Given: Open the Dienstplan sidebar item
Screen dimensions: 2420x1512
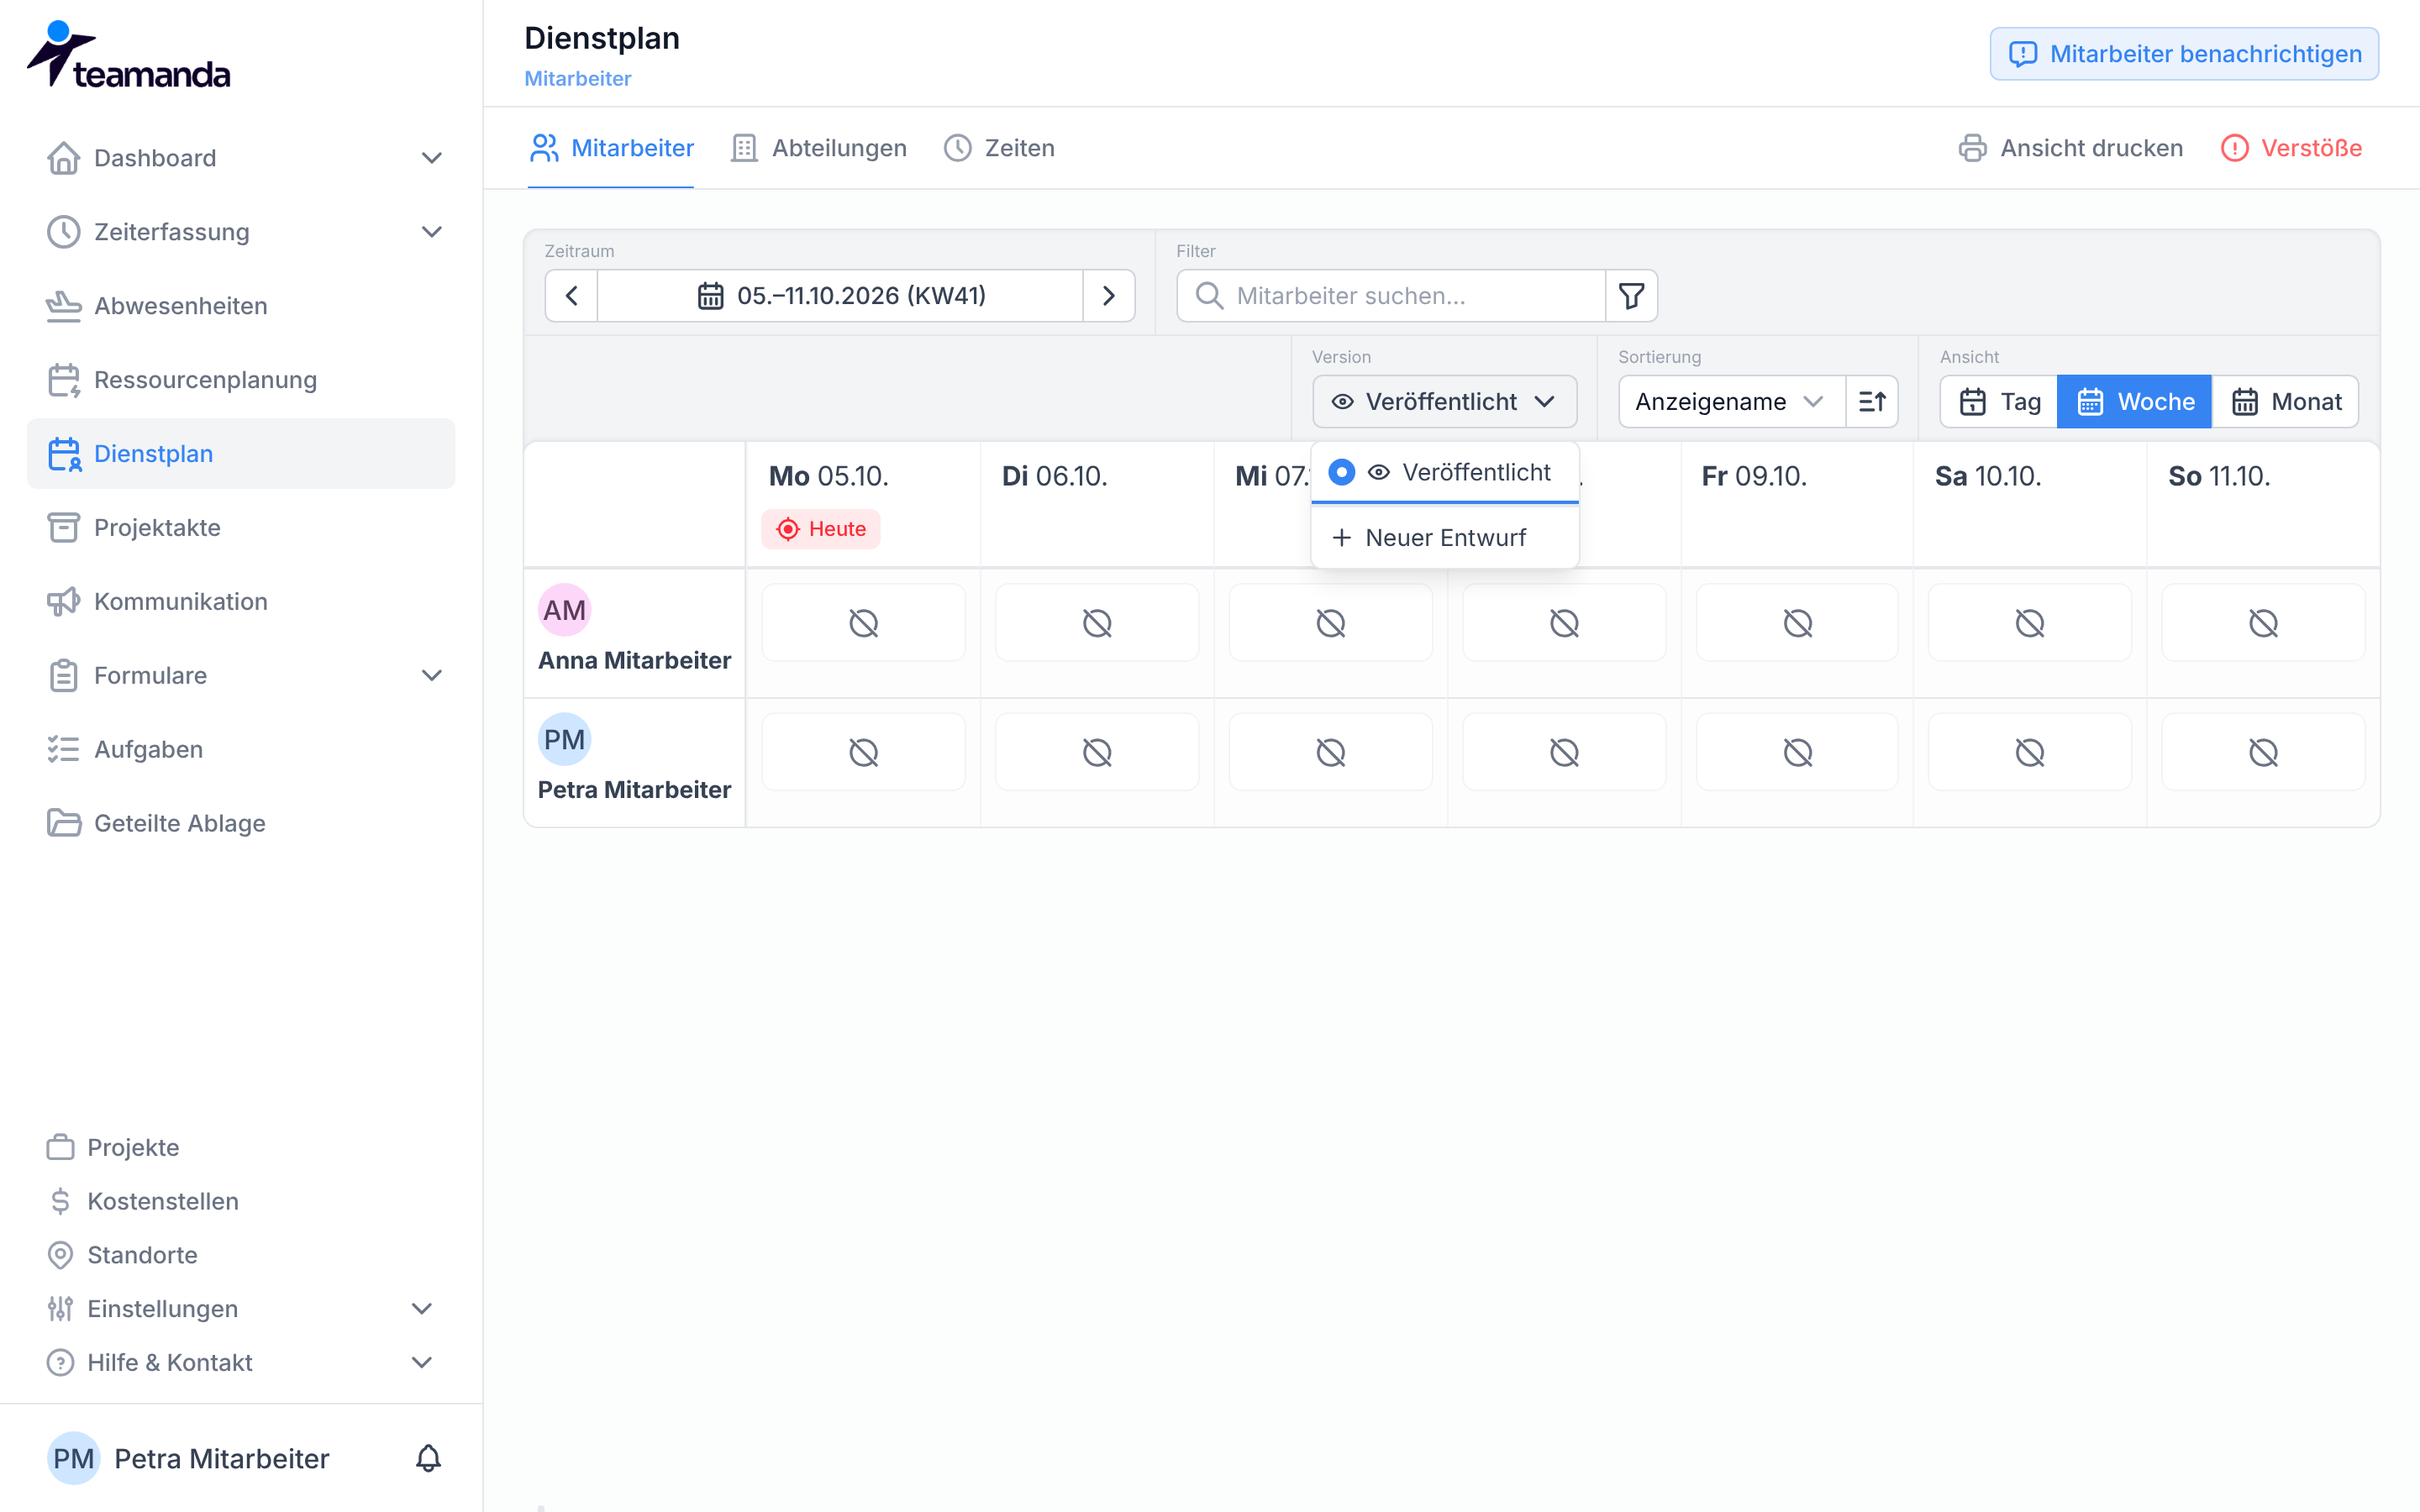Looking at the screenshot, I should tap(241, 453).
